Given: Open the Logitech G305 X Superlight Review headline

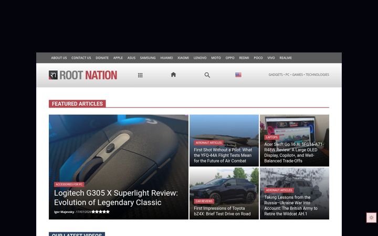Looking at the screenshot, I should (x=115, y=198).
